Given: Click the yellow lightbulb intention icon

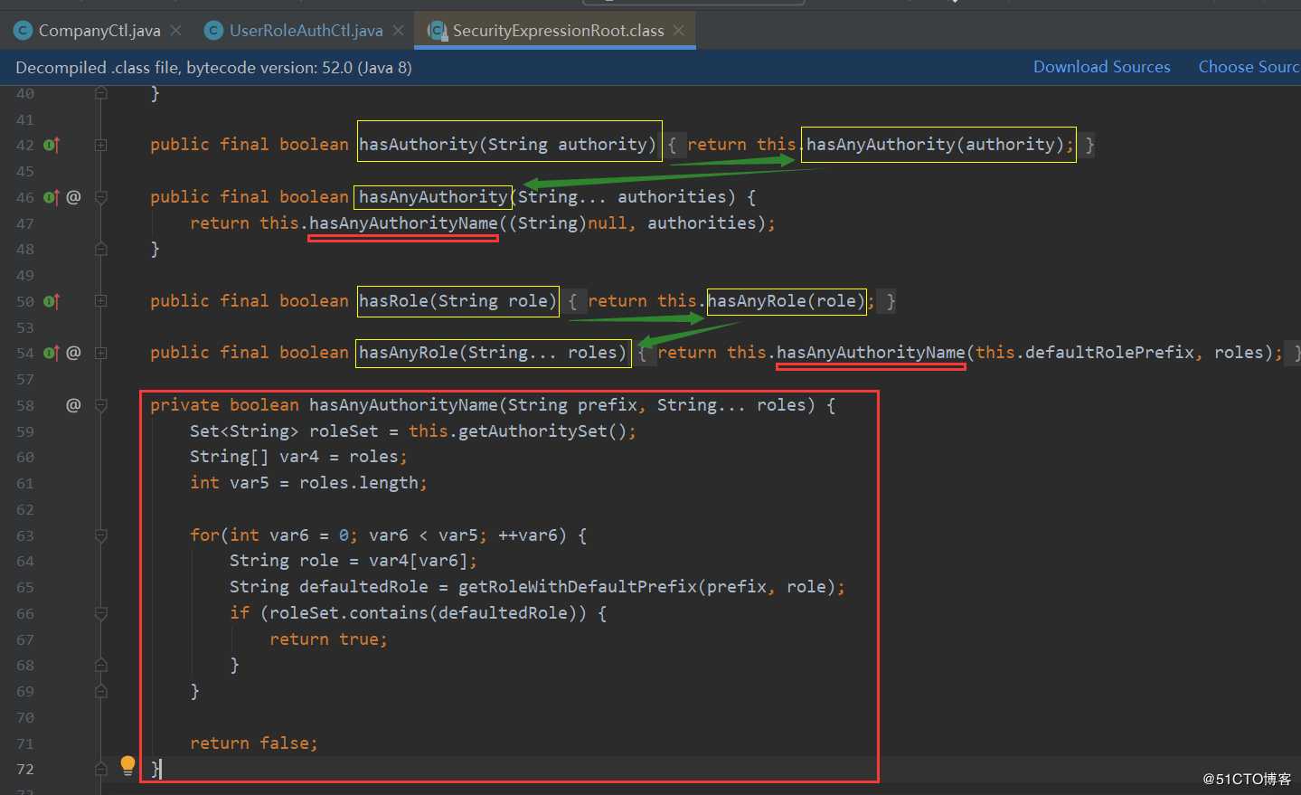Looking at the screenshot, I should [x=127, y=766].
